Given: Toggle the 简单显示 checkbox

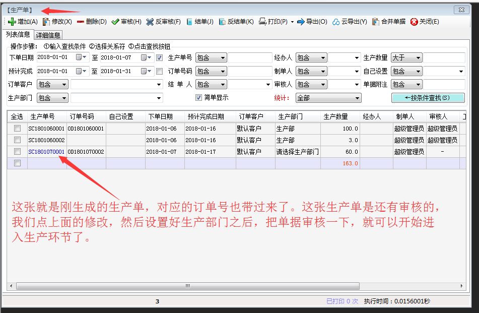Looking at the screenshot, I should [x=198, y=98].
